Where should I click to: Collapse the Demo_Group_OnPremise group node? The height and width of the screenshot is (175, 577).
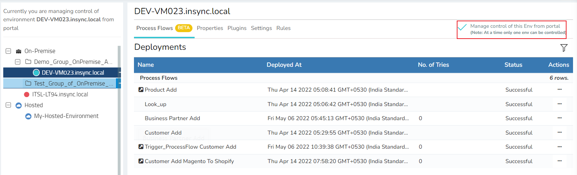(17, 62)
